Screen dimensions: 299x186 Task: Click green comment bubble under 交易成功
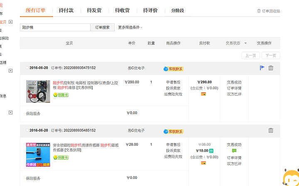coord(234,151)
